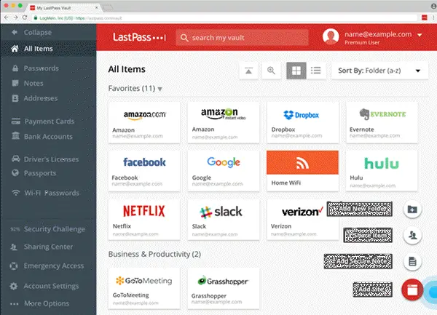Open Sharing Center in sidebar
The image size is (437, 315).
coord(48,247)
